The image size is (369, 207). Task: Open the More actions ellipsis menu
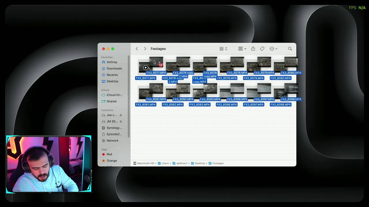click(274, 49)
